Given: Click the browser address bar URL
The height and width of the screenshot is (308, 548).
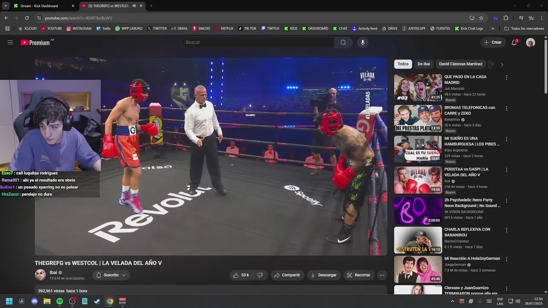Looking at the screenshot, I should (78, 18).
